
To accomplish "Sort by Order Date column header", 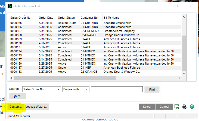I will pyautogui.click(x=47, y=18).
